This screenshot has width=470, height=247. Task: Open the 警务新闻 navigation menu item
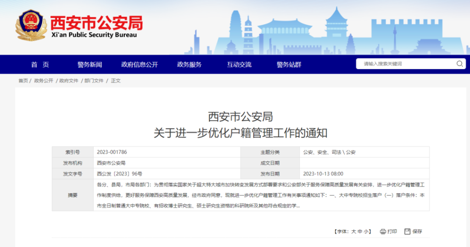click(x=90, y=65)
